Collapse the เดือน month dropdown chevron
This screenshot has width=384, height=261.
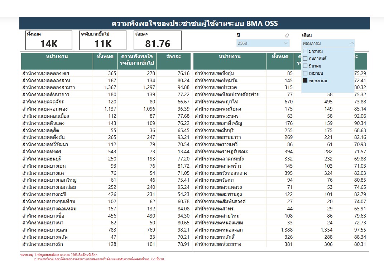tap(351, 43)
